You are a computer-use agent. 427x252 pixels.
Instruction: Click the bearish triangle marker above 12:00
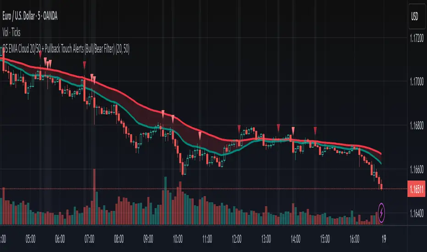pyautogui.click(x=239, y=127)
